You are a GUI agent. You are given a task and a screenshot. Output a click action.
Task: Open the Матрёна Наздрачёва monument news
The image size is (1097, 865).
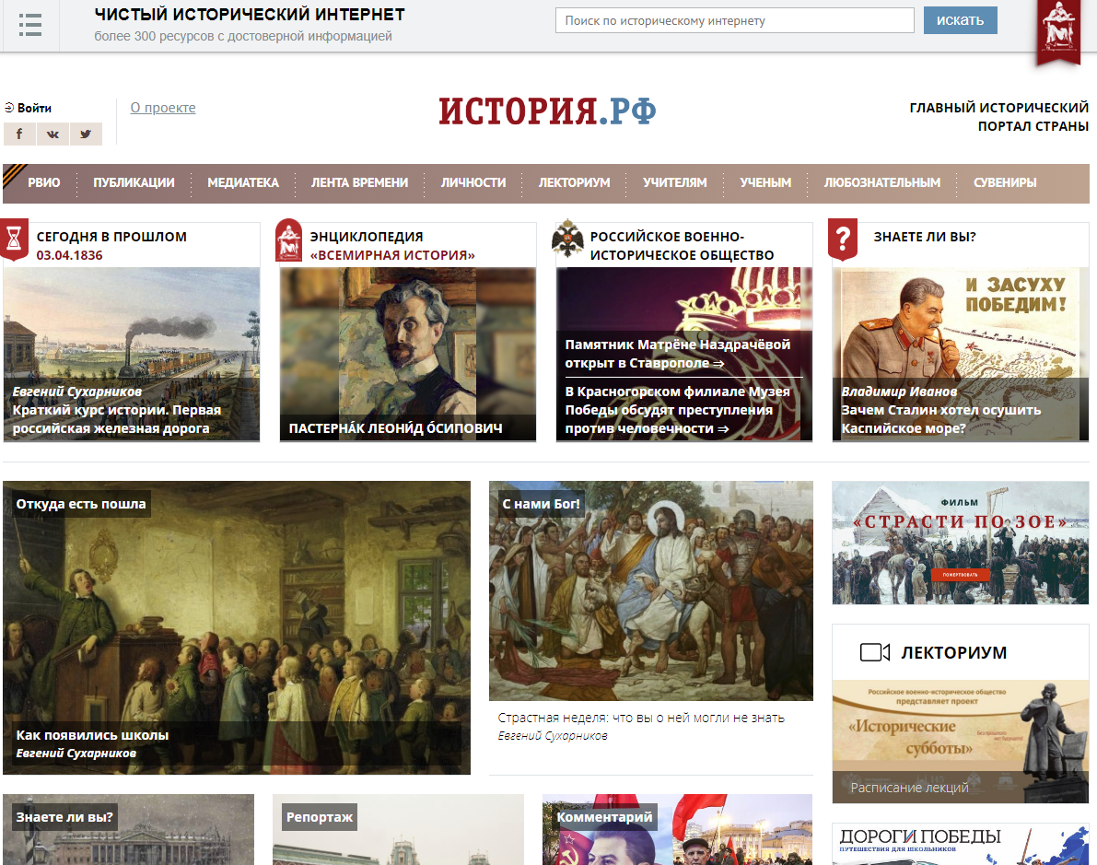tap(677, 354)
